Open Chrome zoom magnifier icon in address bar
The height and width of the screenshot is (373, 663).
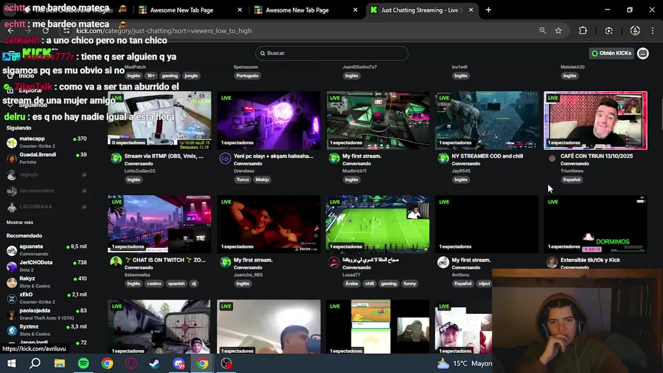coord(542,31)
